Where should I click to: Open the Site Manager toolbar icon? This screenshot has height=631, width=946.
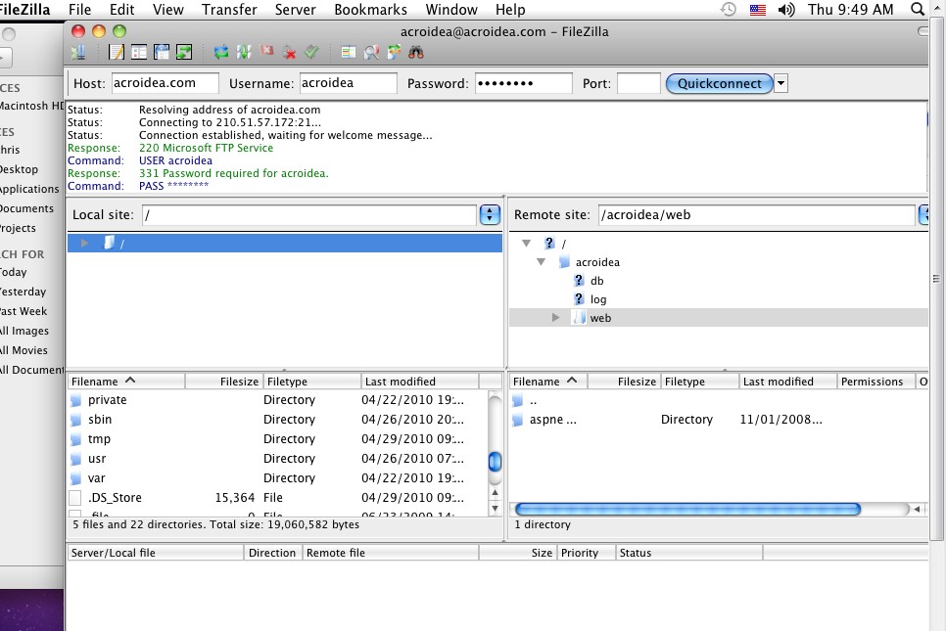[78, 53]
